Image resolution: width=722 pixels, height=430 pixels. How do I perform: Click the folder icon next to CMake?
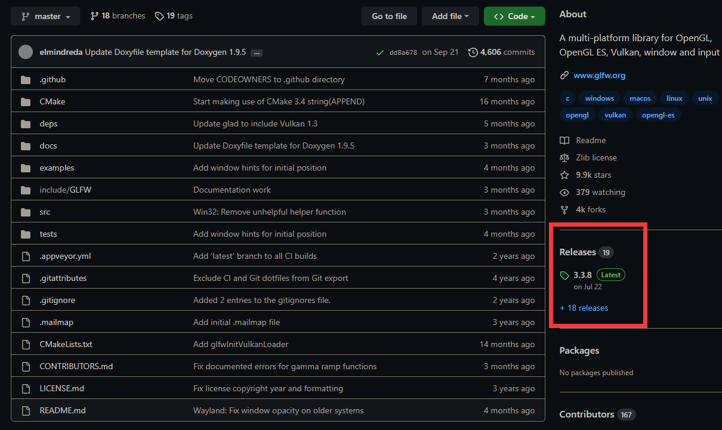(26, 101)
